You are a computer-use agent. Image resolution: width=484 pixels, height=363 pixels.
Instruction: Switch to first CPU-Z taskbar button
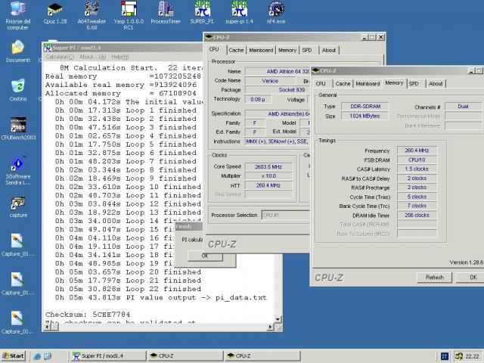point(185,356)
